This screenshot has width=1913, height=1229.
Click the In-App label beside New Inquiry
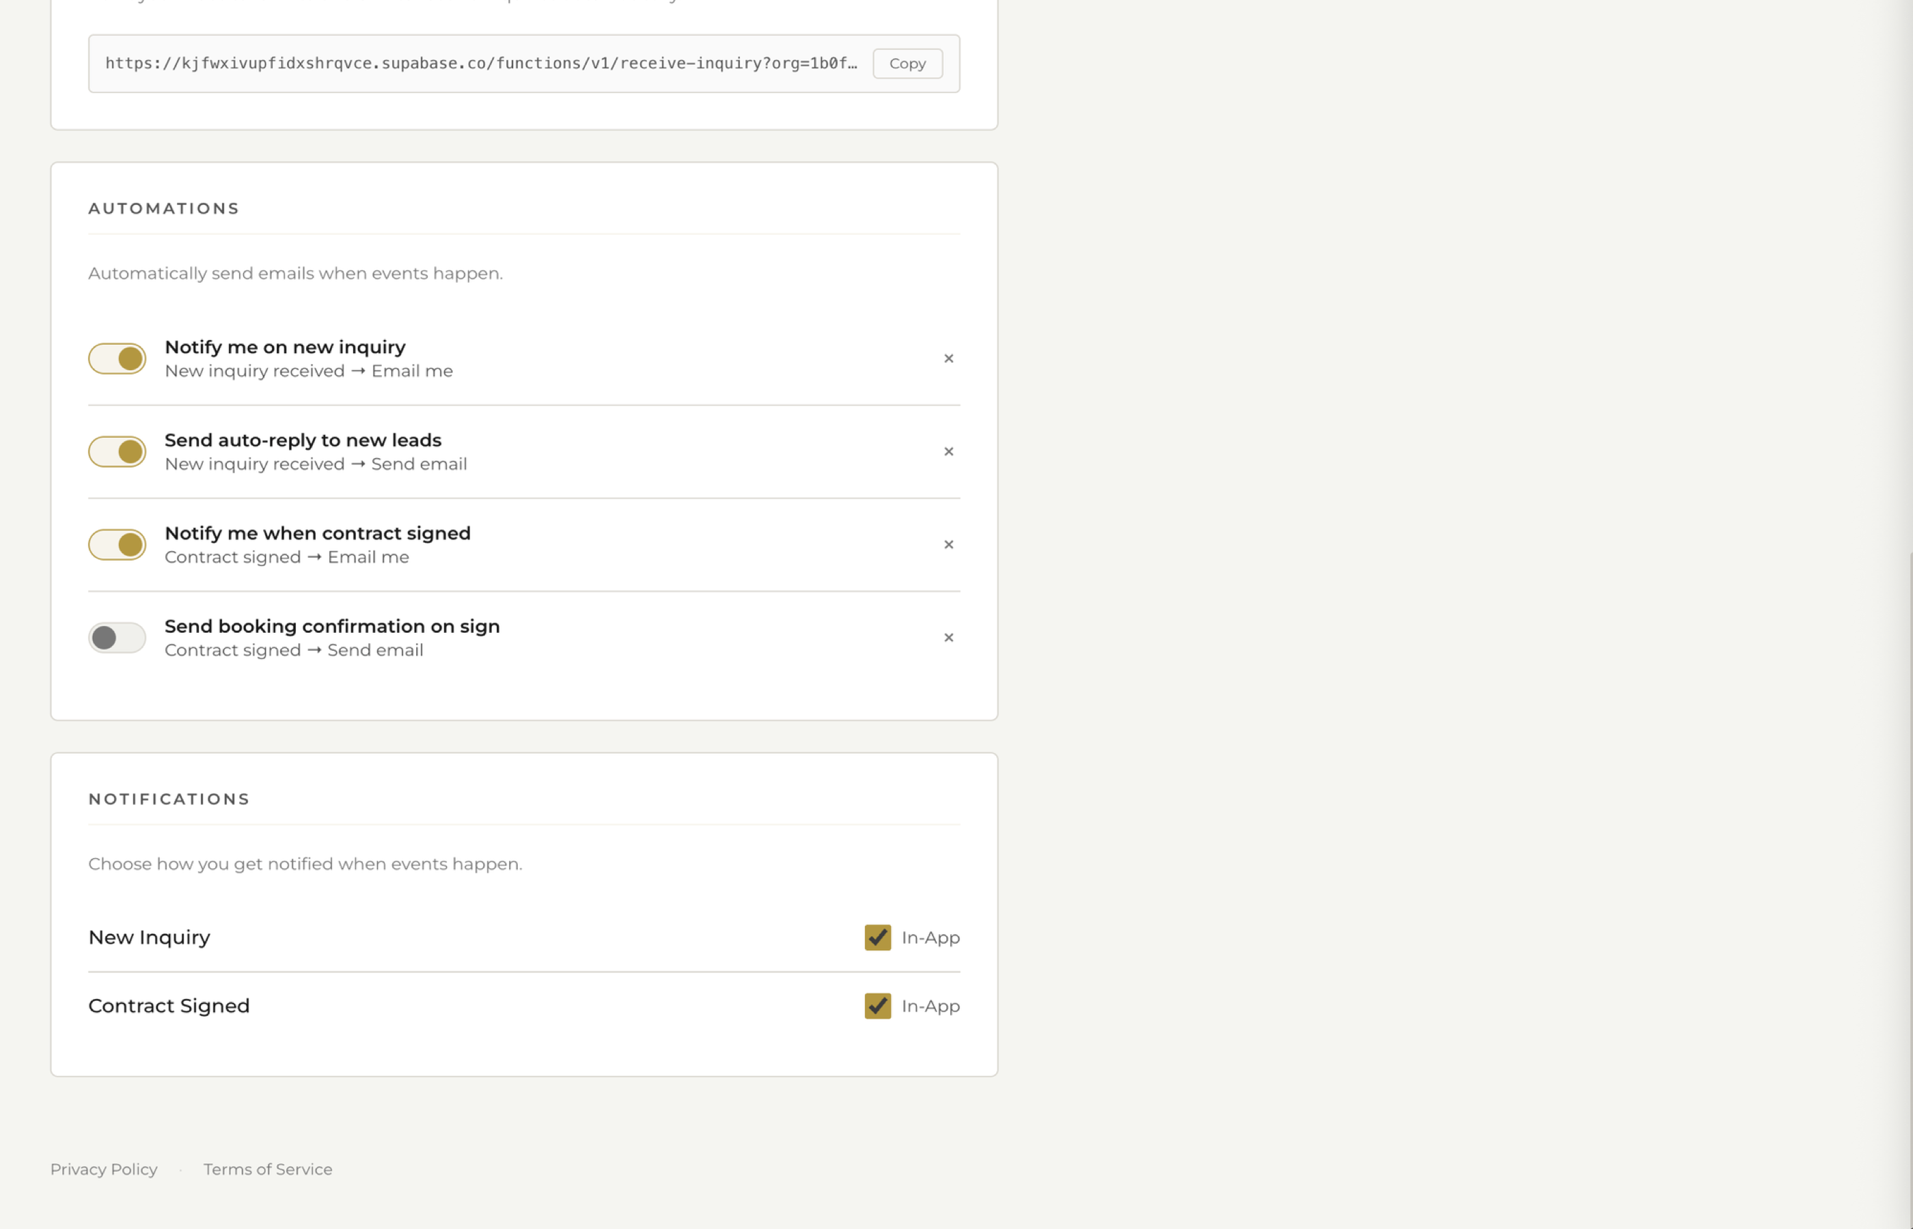point(929,937)
